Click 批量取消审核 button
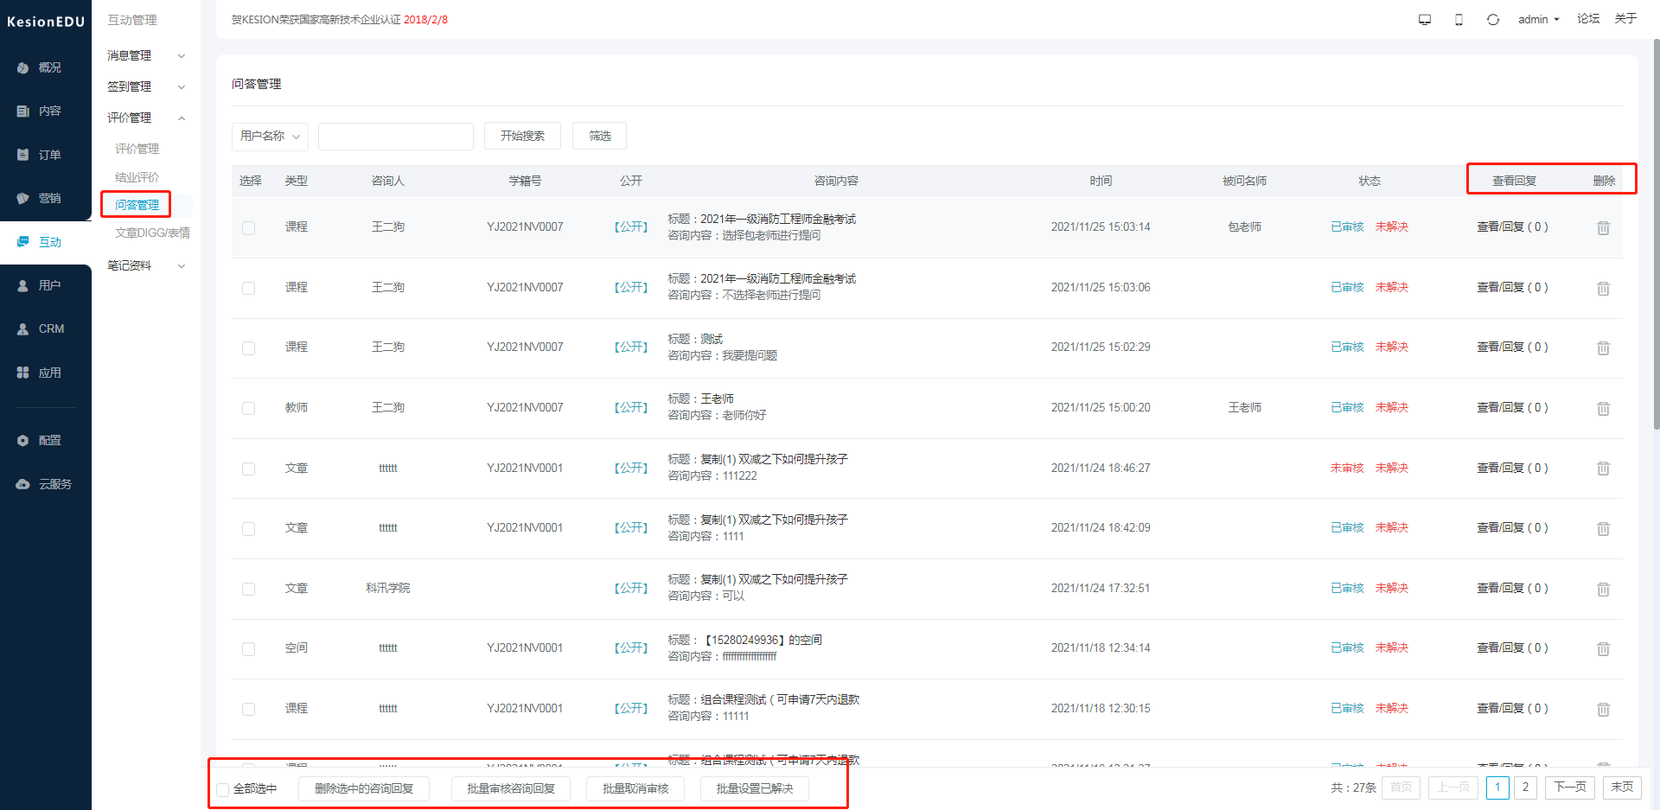The height and width of the screenshot is (810, 1660). (635, 788)
